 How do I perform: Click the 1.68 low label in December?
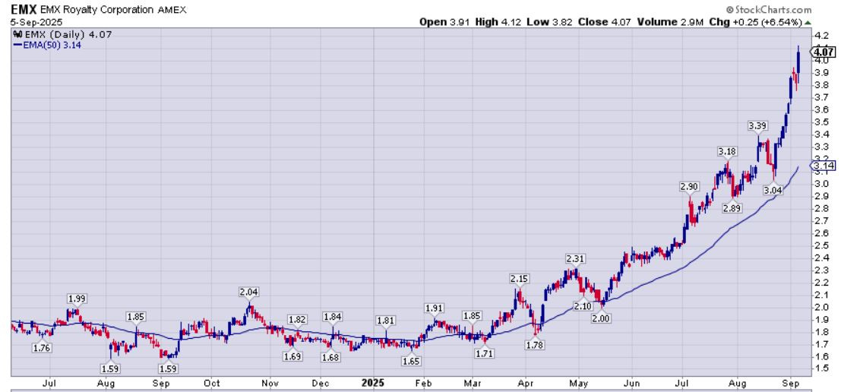tap(331, 357)
